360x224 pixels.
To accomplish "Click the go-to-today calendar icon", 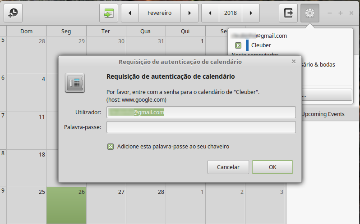I will pos(108,13).
